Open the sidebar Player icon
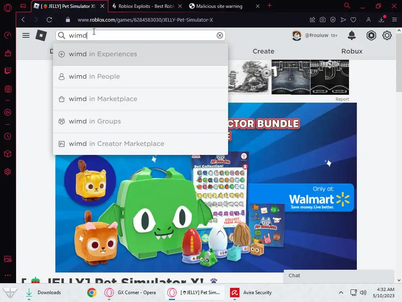 pyautogui.click(x=8, y=112)
